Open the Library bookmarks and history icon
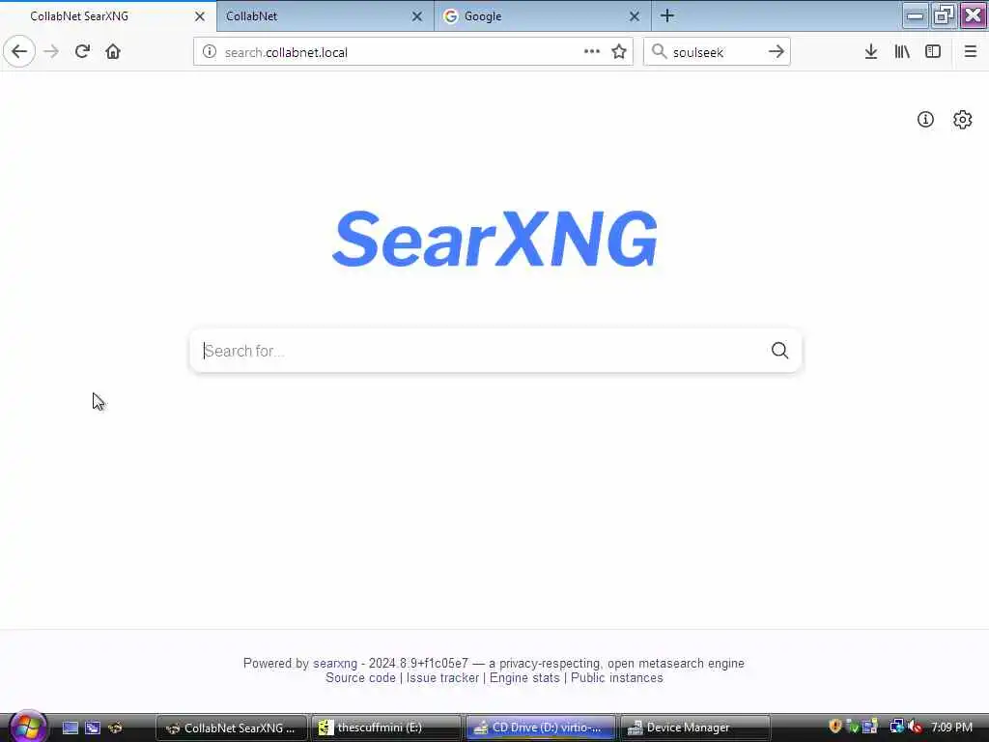The width and height of the screenshot is (989, 742). click(x=902, y=52)
